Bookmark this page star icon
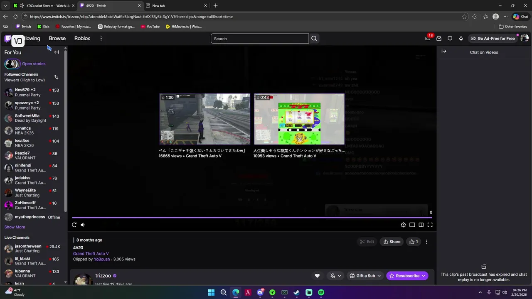The image size is (532, 299). coord(464,17)
